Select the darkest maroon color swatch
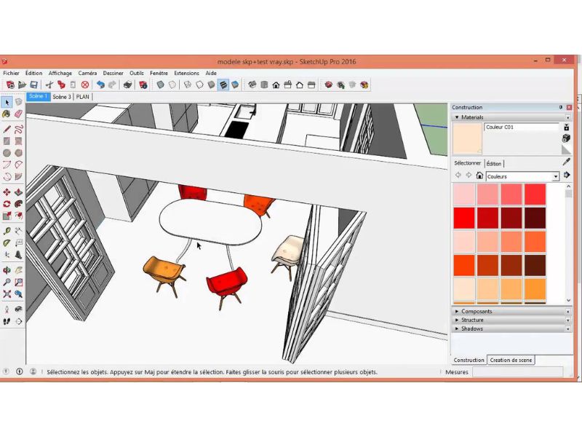Image resolution: width=582 pixels, height=437 pixels. click(x=535, y=218)
